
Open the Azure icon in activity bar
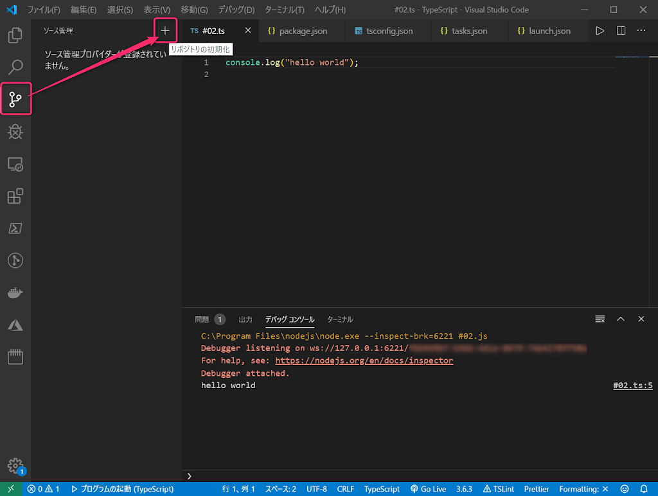tap(15, 325)
